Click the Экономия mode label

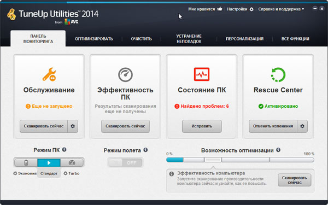click(27, 173)
